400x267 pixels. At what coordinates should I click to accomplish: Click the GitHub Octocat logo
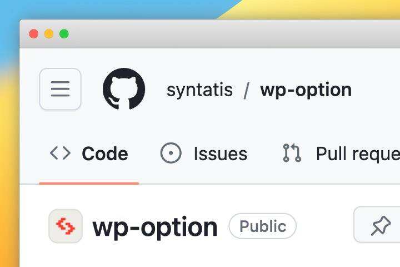tap(124, 89)
